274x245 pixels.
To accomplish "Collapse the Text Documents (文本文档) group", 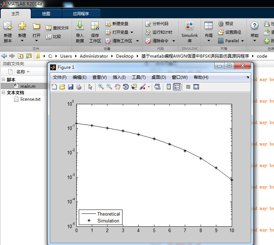I will point(3,92).
